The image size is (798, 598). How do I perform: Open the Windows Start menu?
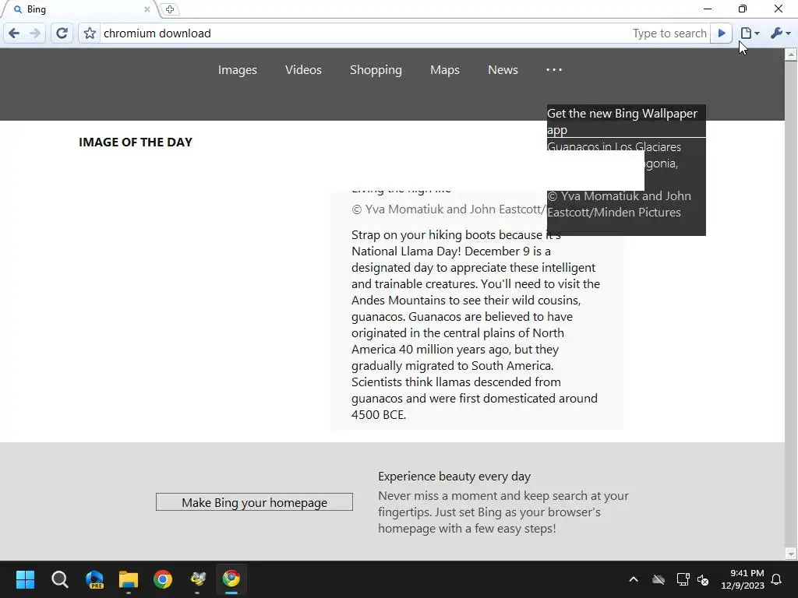coord(25,579)
